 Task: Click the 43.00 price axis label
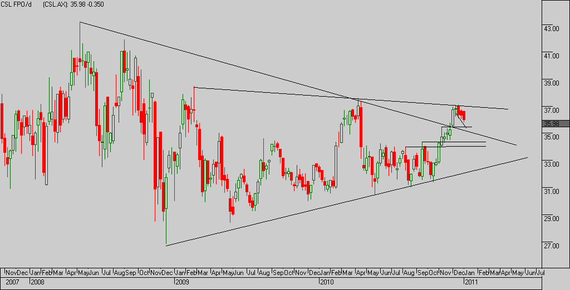click(552, 29)
